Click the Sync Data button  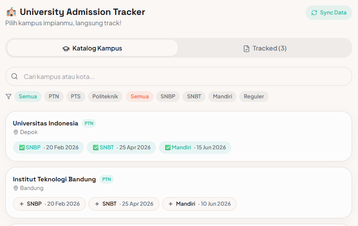(x=329, y=13)
